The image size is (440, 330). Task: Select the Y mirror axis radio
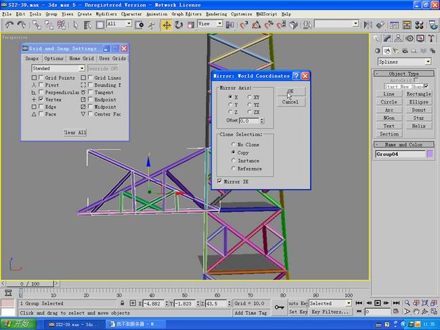click(x=230, y=105)
